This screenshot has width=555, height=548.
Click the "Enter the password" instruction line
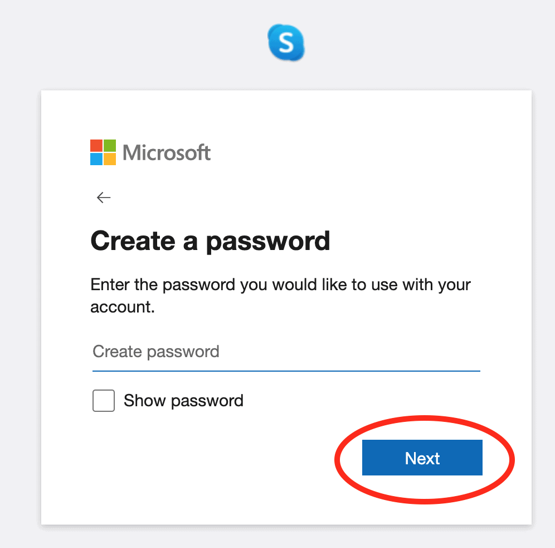(280, 285)
